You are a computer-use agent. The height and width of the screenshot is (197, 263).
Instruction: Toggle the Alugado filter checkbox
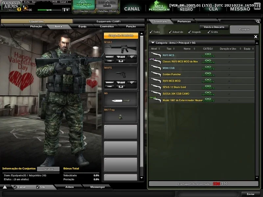pyautogui.click(x=190, y=32)
